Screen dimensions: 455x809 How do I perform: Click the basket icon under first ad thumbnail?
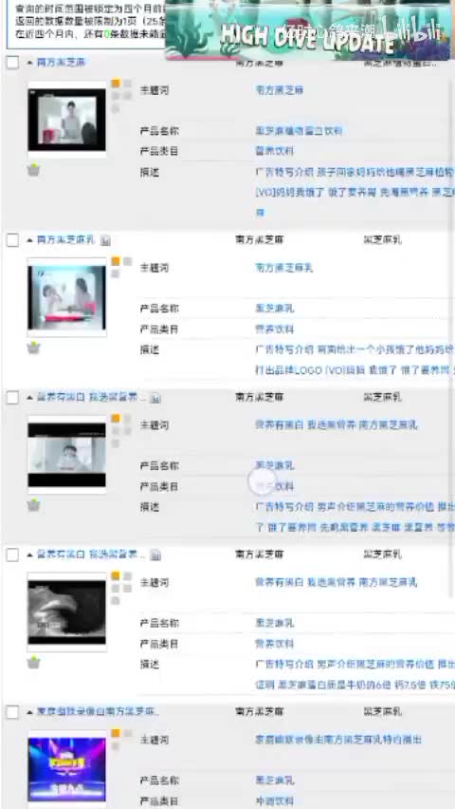tap(33, 170)
